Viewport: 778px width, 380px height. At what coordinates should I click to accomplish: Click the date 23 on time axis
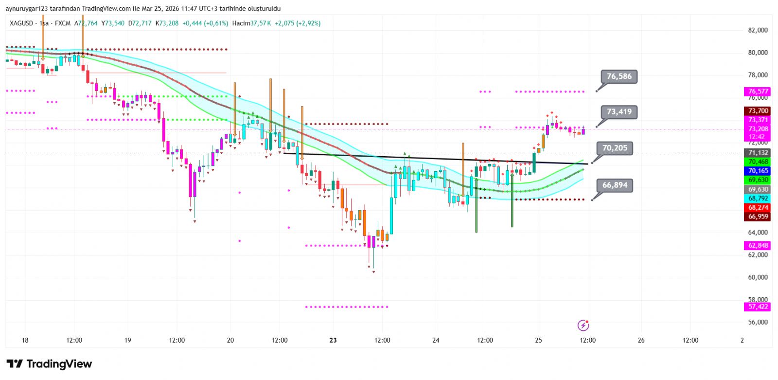click(x=333, y=340)
